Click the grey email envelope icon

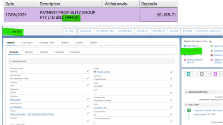click(x=202, y=74)
